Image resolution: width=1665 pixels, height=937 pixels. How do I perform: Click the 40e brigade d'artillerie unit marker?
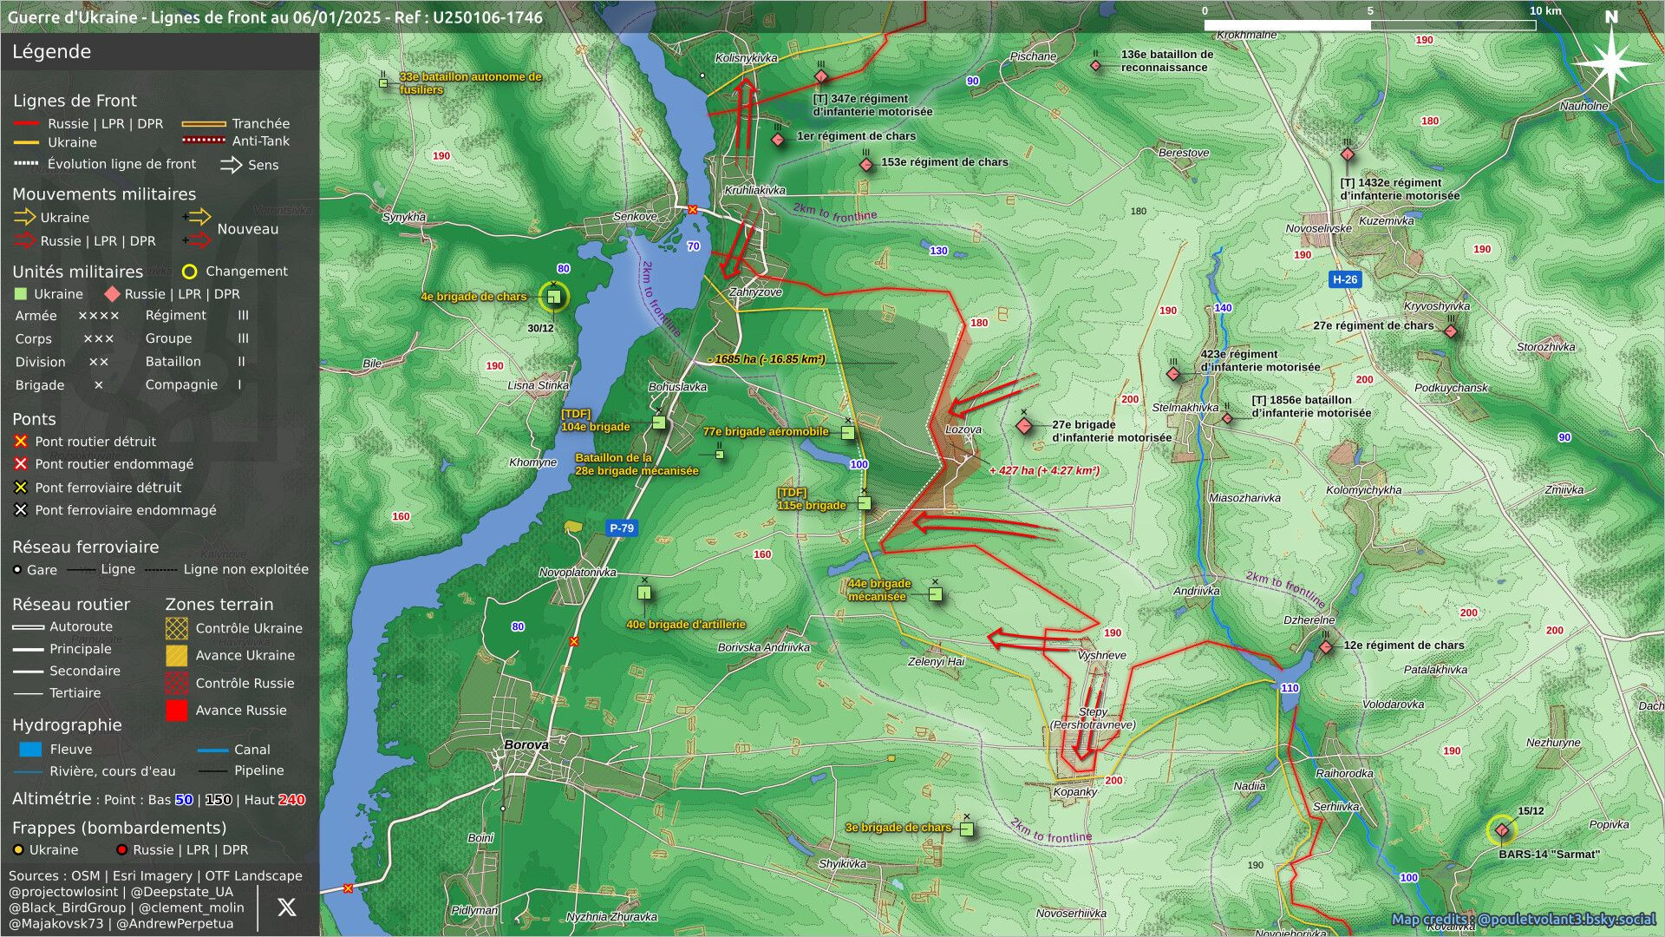(x=644, y=593)
